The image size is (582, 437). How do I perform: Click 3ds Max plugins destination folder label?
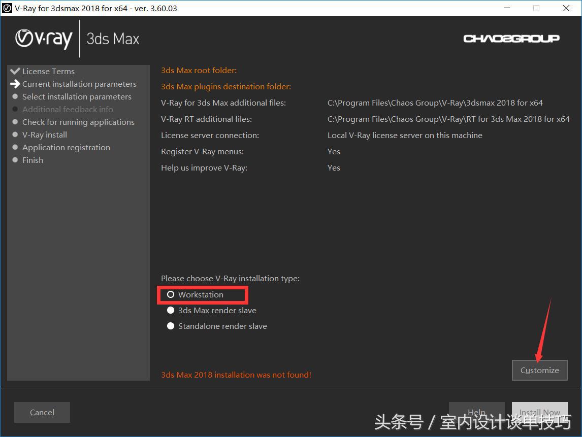pyautogui.click(x=225, y=86)
